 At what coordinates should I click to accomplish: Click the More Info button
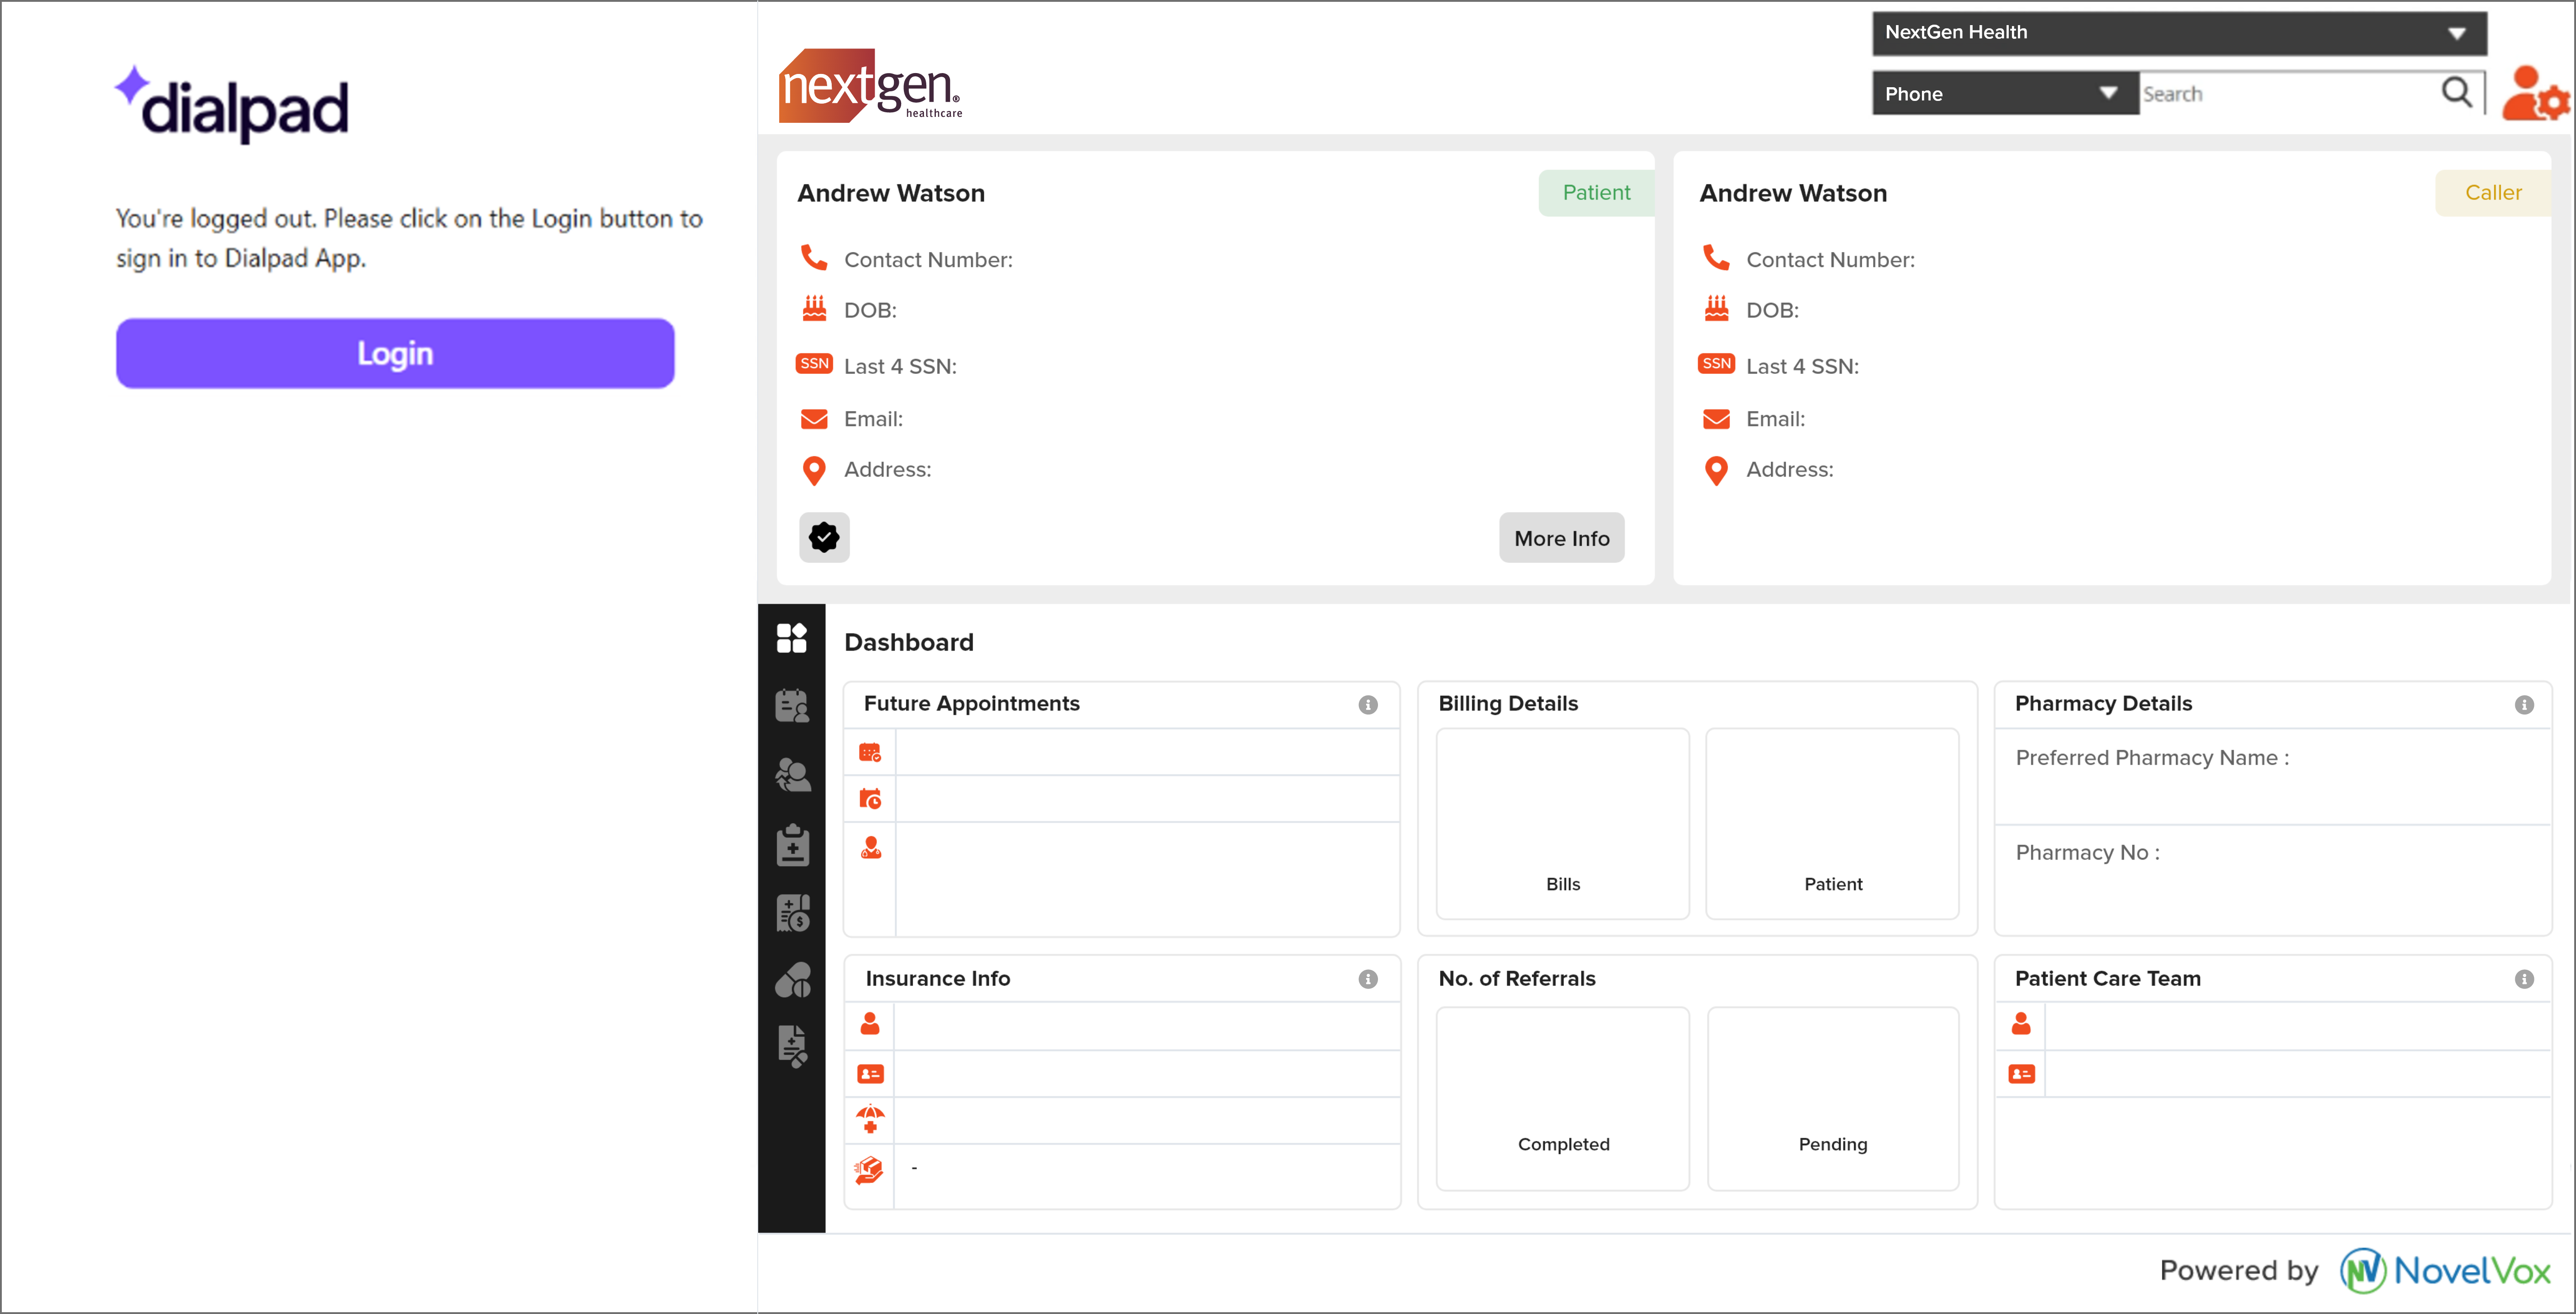[1561, 537]
